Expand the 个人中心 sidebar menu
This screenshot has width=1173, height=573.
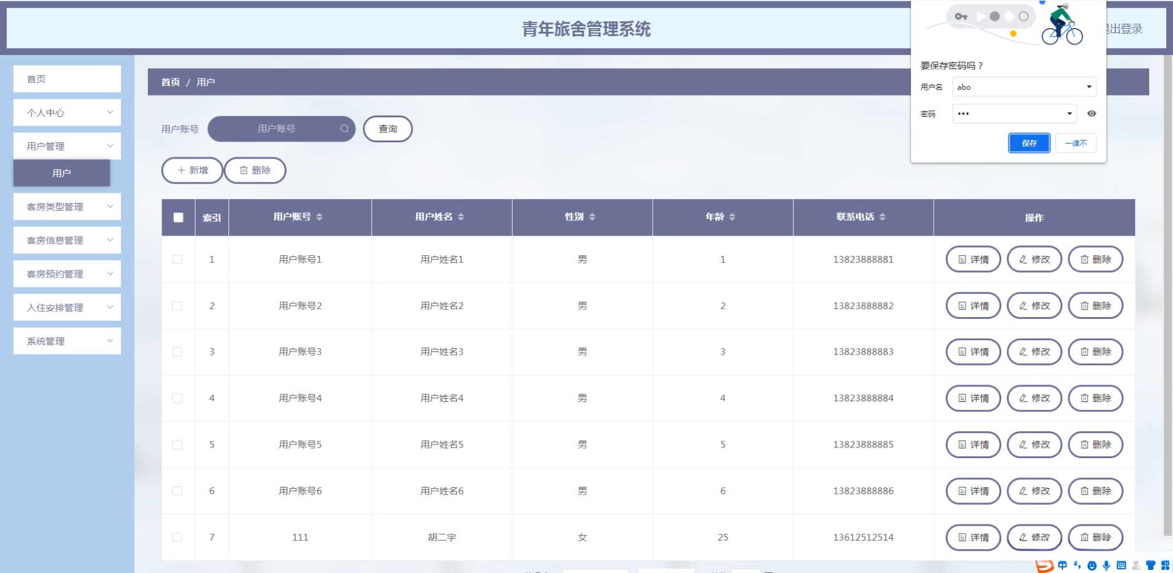(x=67, y=112)
